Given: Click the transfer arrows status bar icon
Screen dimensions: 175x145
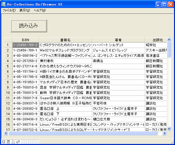Looking at the screenshot, I should click(x=18, y=142).
